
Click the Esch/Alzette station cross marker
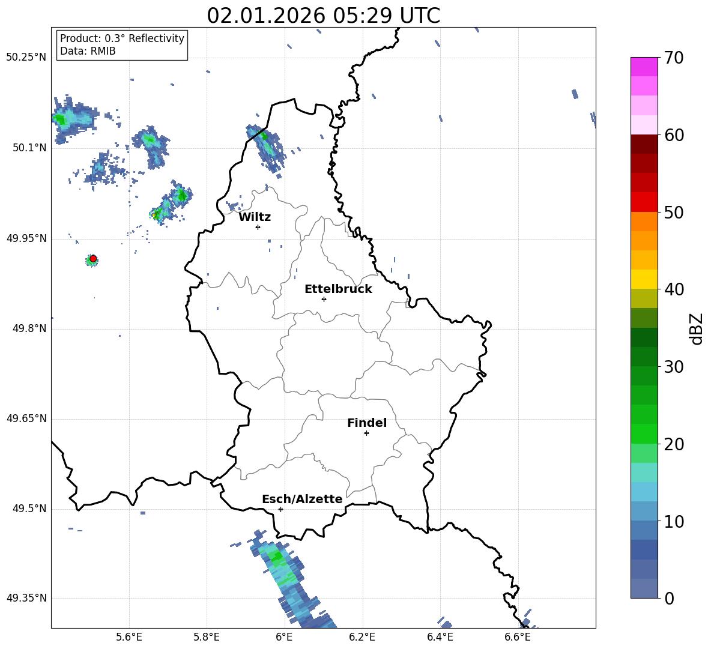coord(280,509)
